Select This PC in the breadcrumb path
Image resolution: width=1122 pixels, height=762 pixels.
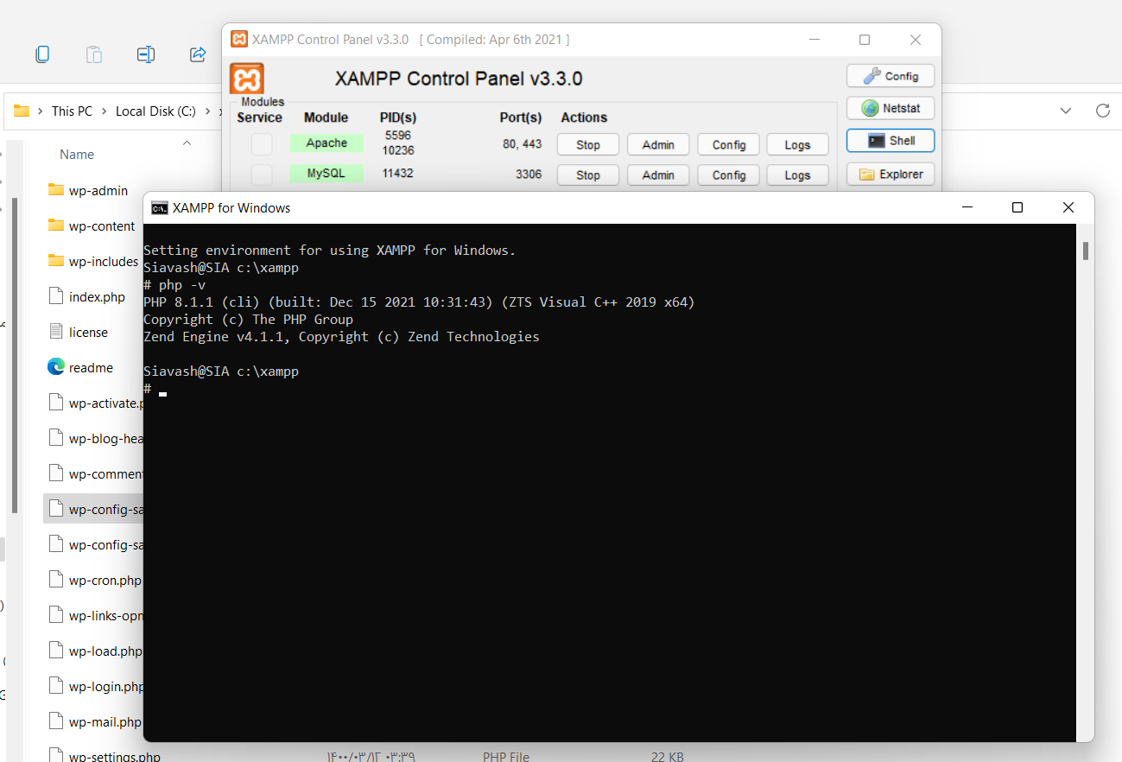tap(72, 111)
